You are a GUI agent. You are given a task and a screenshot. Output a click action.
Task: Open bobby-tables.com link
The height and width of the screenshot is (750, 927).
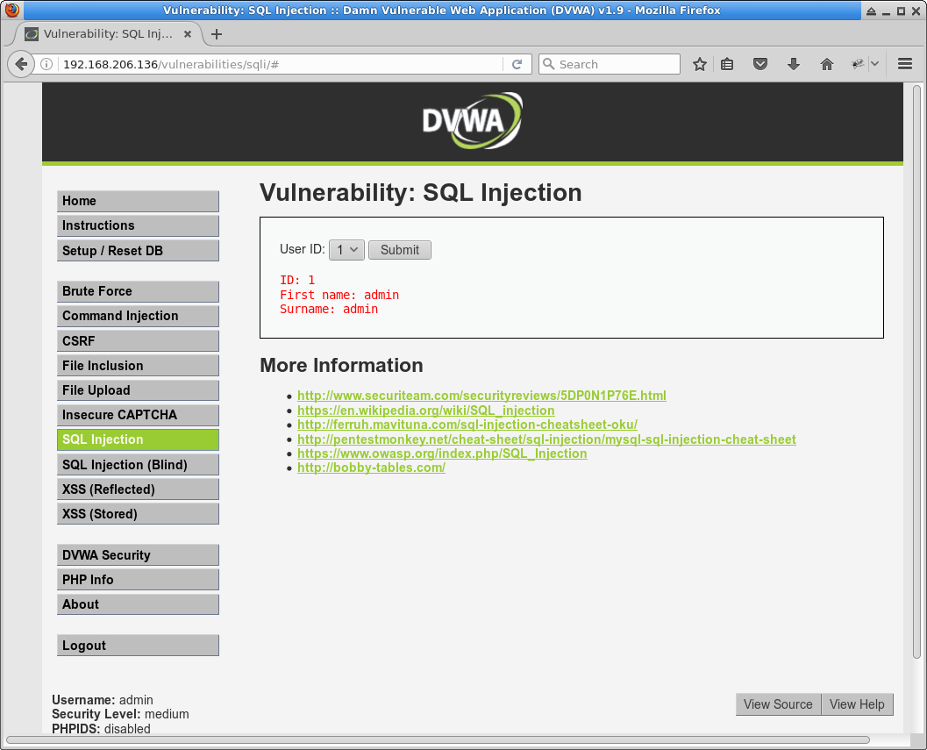click(371, 468)
